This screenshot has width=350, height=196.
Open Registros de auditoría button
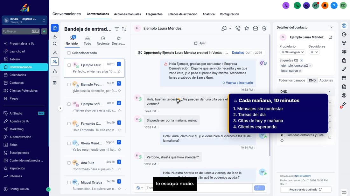tap(305, 190)
